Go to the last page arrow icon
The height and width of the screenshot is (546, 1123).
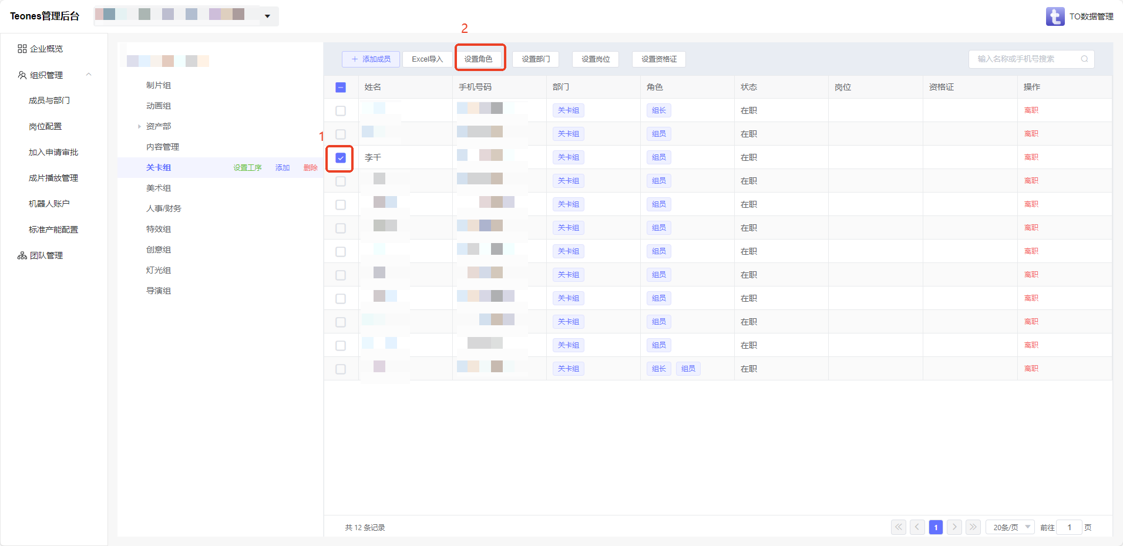973,527
